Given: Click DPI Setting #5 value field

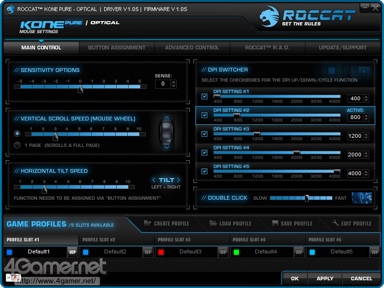Looking at the screenshot, I should pyautogui.click(x=356, y=173).
